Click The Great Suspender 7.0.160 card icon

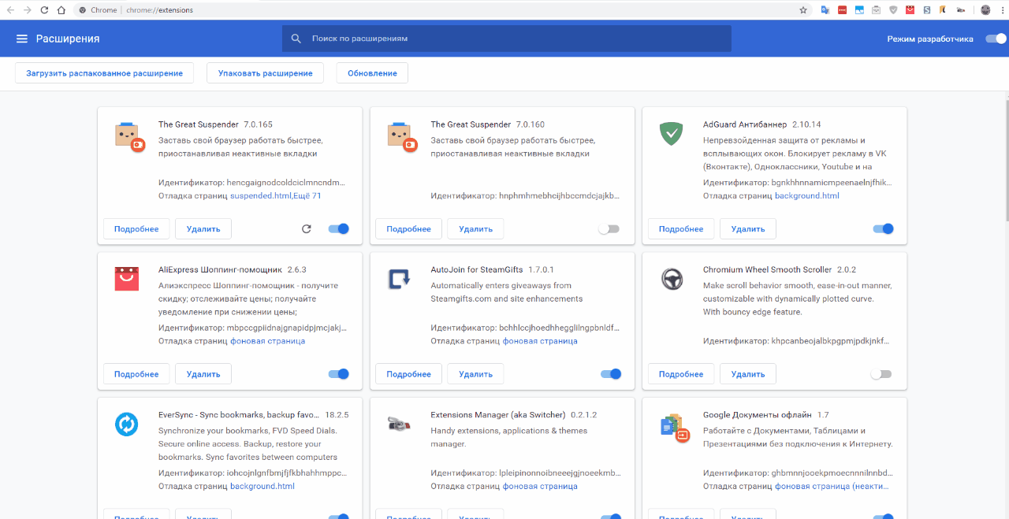[402, 135]
